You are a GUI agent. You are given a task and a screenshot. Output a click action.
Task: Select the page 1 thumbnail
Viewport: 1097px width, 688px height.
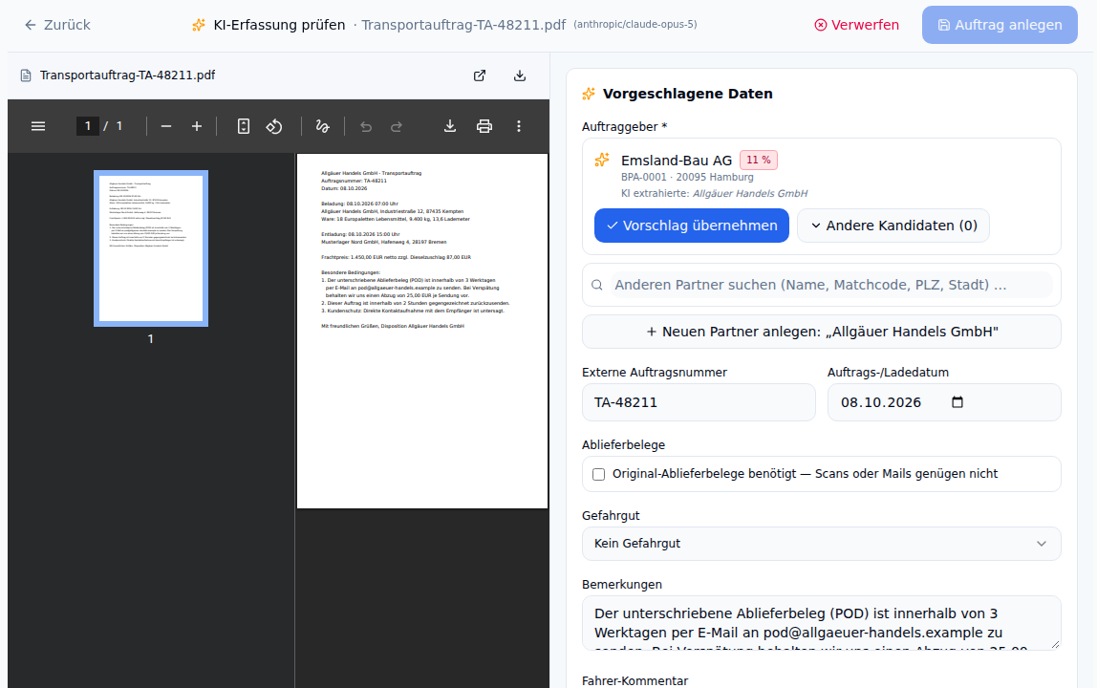pyautogui.click(x=151, y=248)
